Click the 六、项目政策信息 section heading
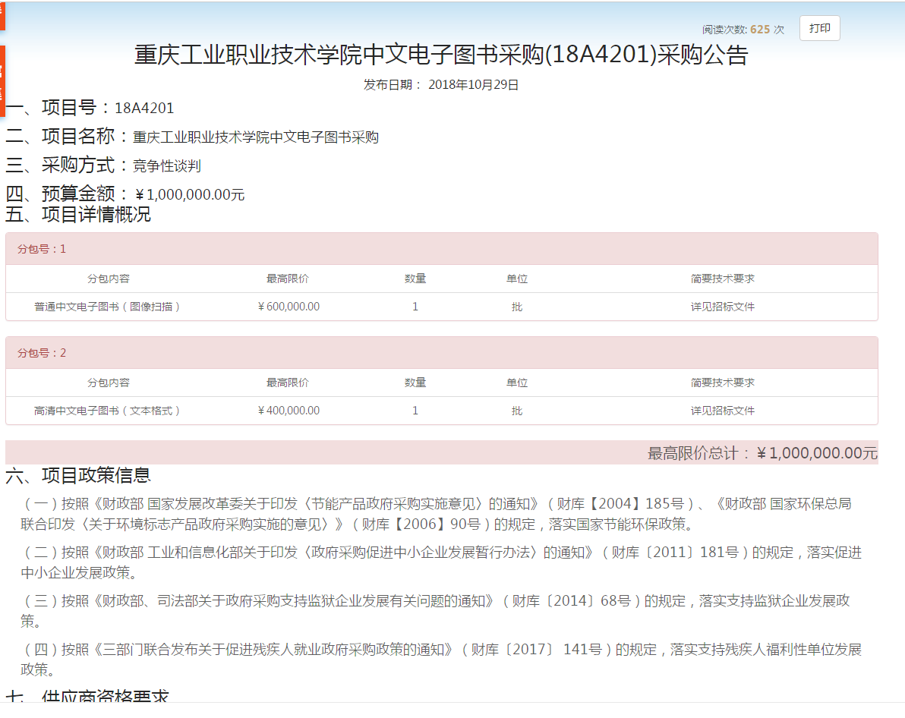 pyautogui.click(x=78, y=475)
